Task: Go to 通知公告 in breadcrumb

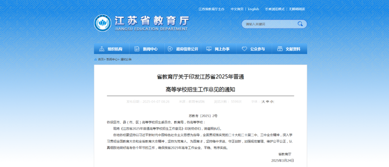Action: [x=126, y=59]
